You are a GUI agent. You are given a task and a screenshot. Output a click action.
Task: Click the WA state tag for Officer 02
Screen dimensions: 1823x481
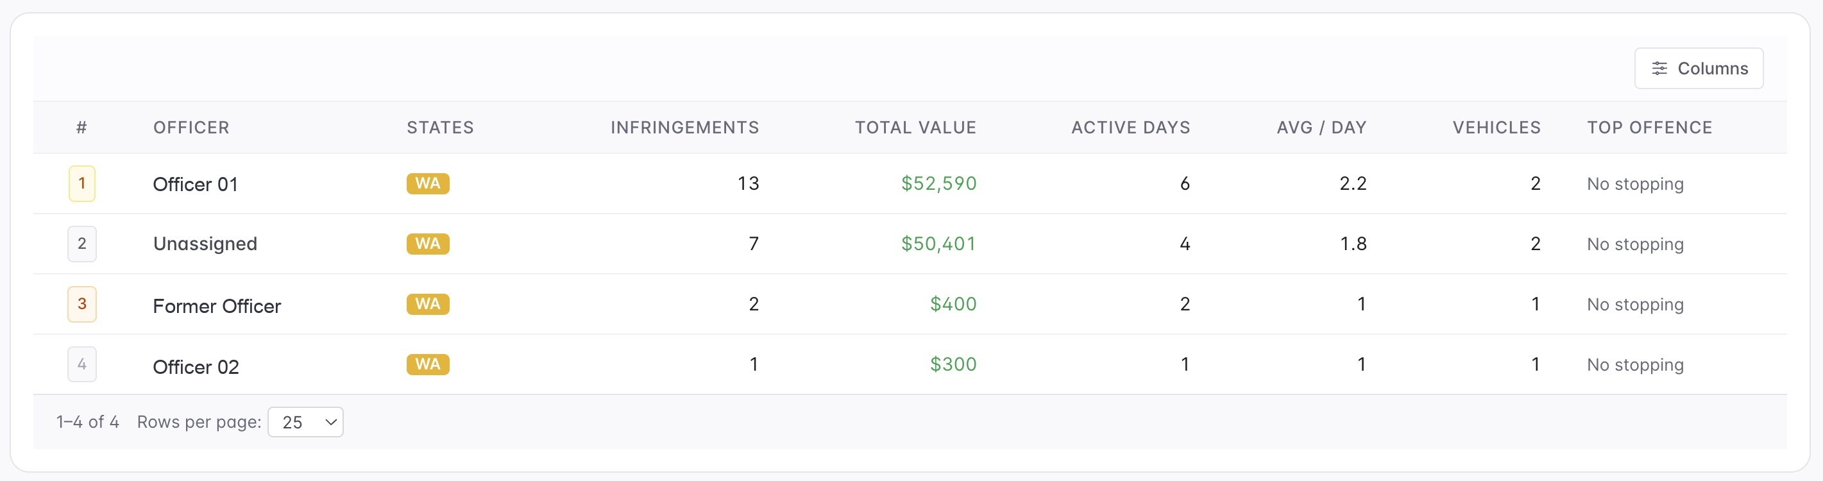coord(427,364)
